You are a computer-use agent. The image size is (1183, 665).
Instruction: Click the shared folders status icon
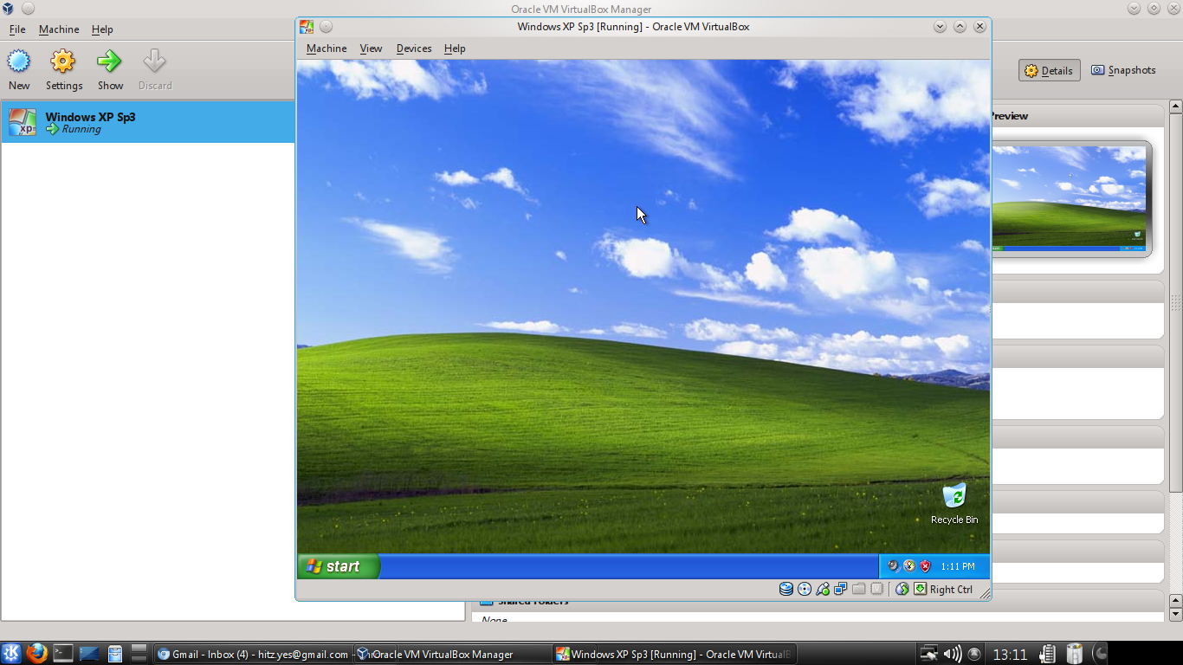tap(858, 589)
